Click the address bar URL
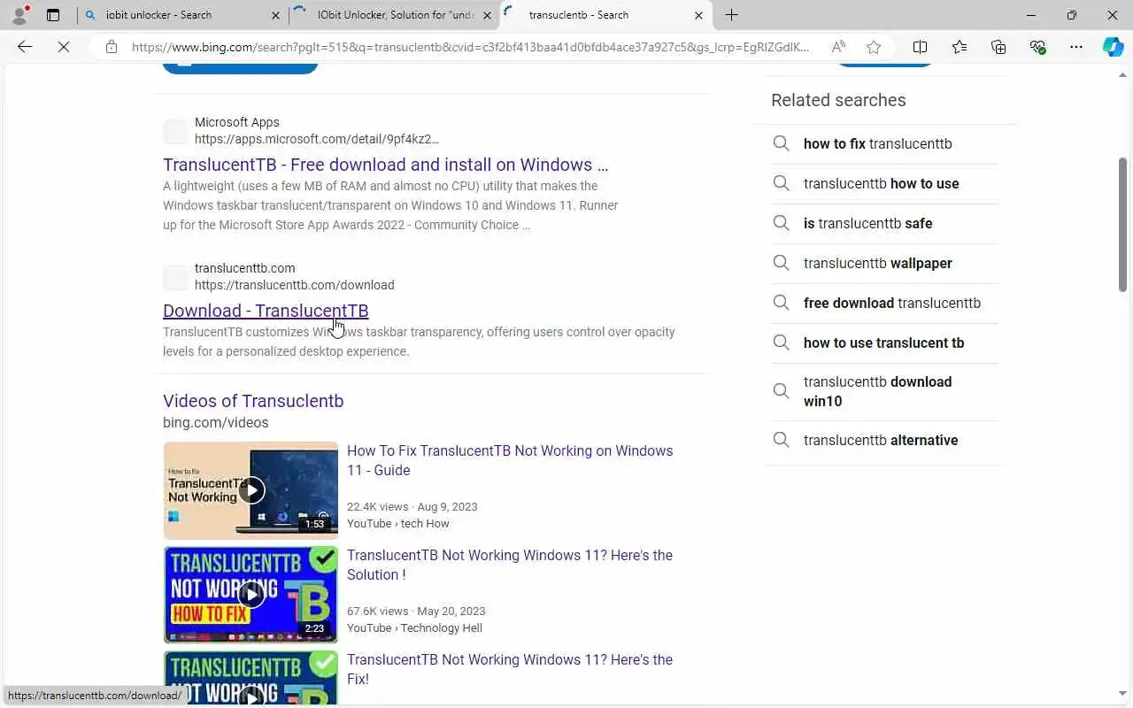The width and height of the screenshot is (1133, 708). [x=470, y=47]
